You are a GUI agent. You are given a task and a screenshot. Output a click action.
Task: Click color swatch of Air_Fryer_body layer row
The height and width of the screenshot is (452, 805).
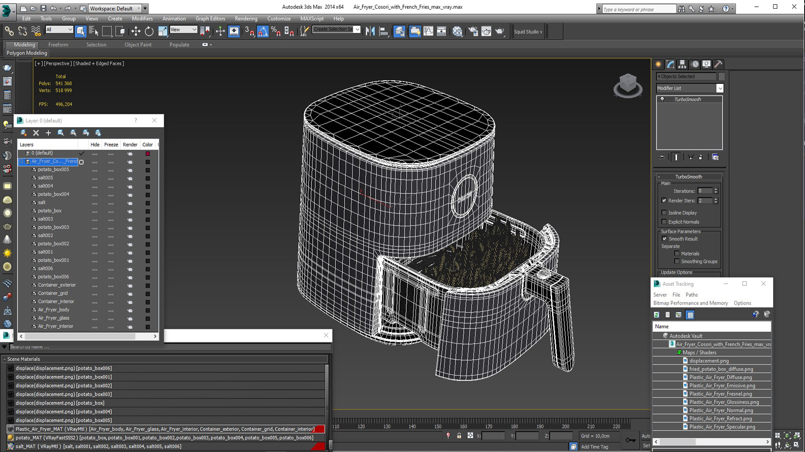pyautogui.click(x=148, y=311)
